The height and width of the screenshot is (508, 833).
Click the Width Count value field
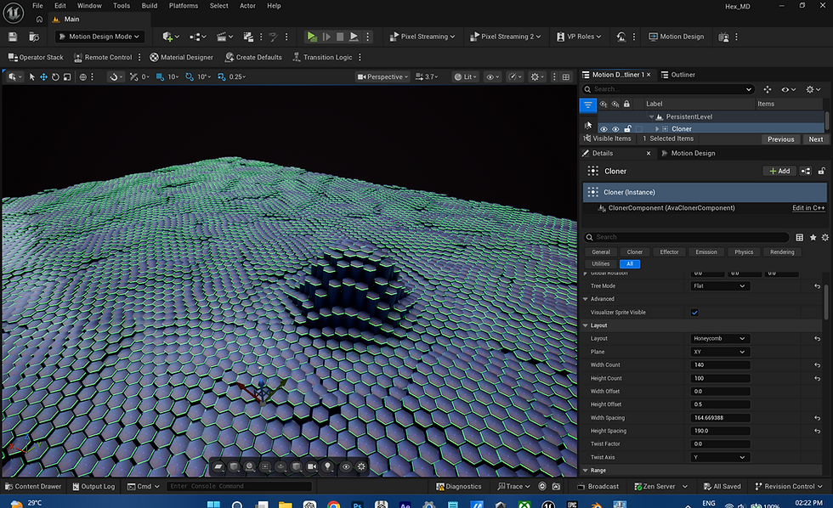(x=720, y=365)
